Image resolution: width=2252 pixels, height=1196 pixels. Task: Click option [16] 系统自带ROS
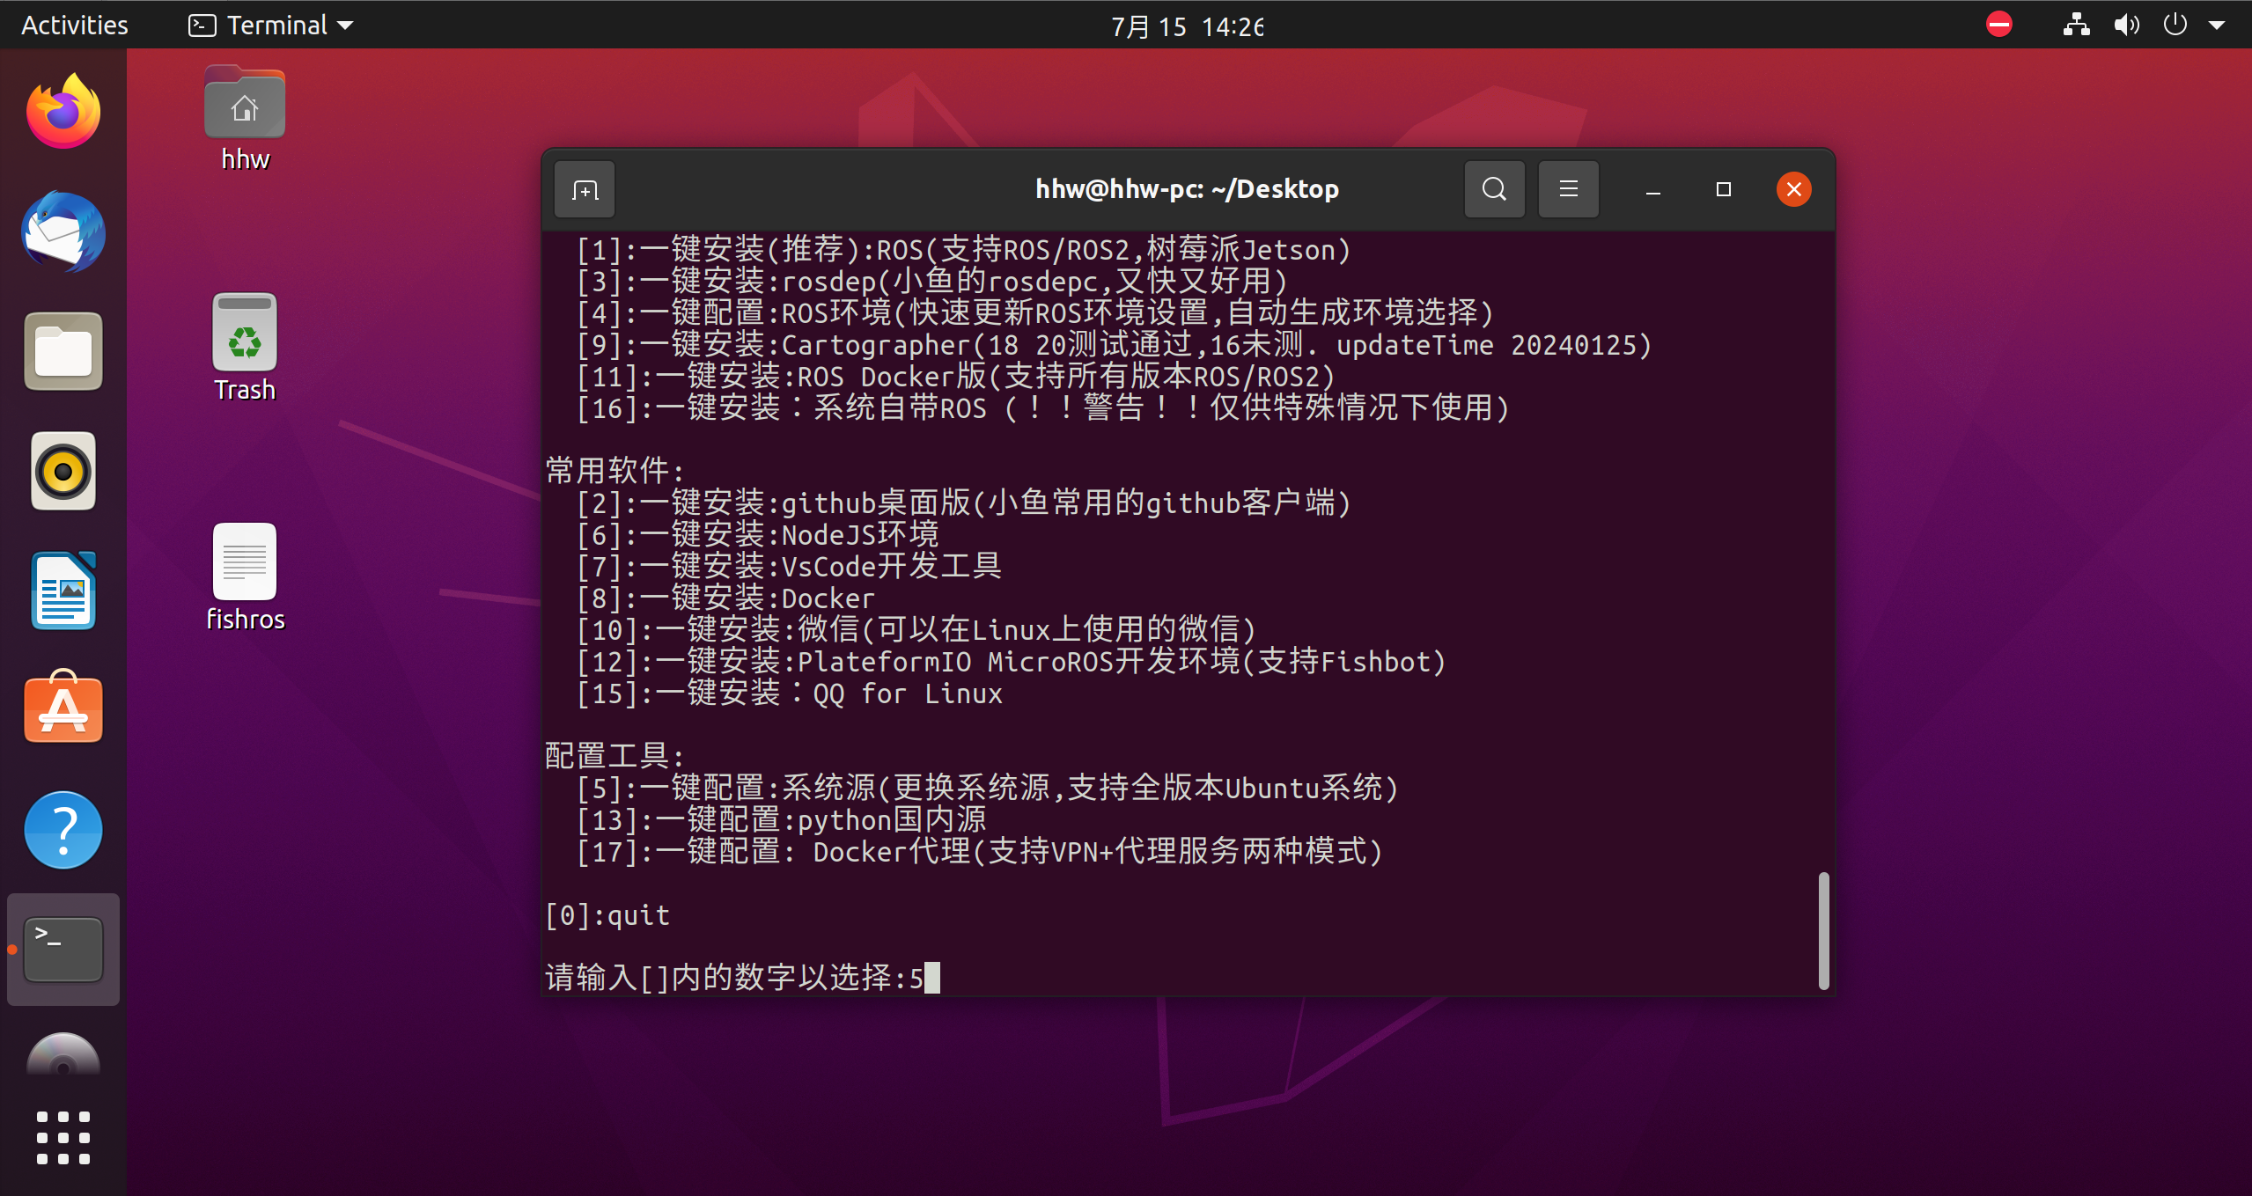1043,408
